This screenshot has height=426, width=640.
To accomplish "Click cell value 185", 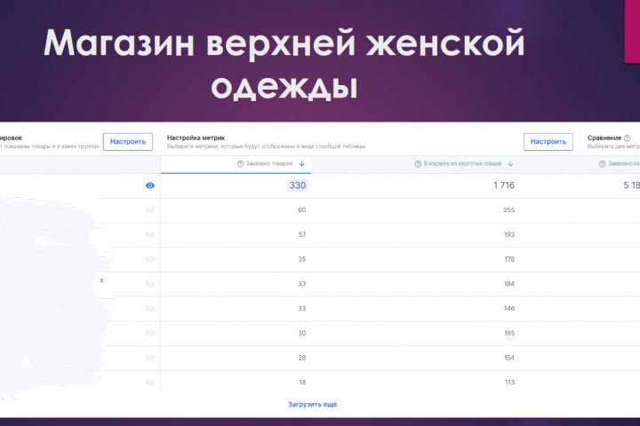I will [509, 333].
